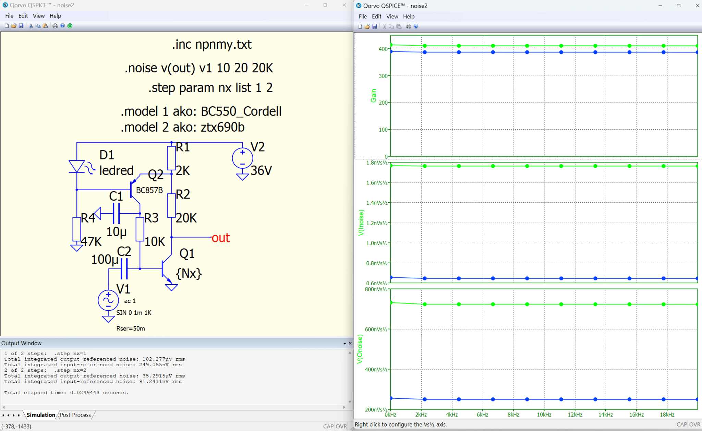Image resolution: width=702 pixels, height=431 pixels.
Task: Select .model 1 ako: BC550_Cordell text
Action: (201, 111)
